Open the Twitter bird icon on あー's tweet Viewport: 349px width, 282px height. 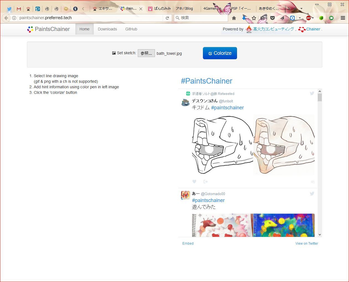312,194
